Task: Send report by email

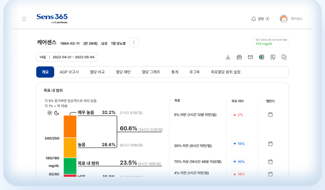Action: pos(250,57)
